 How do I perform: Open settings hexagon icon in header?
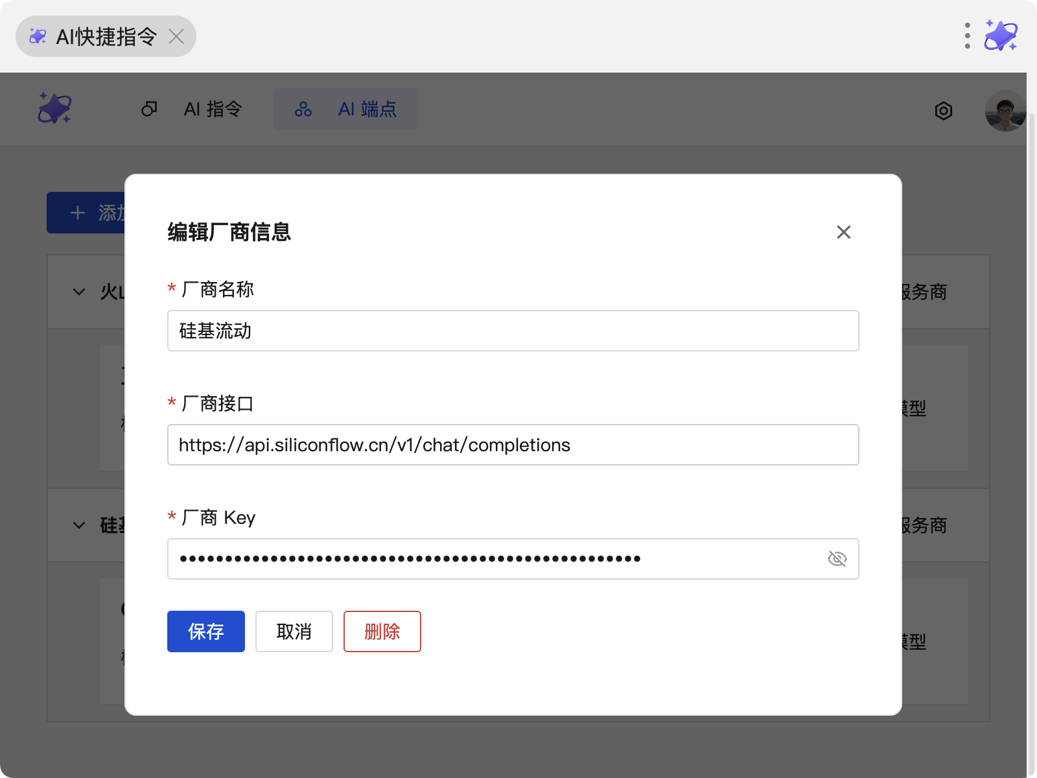pos(944,111)
